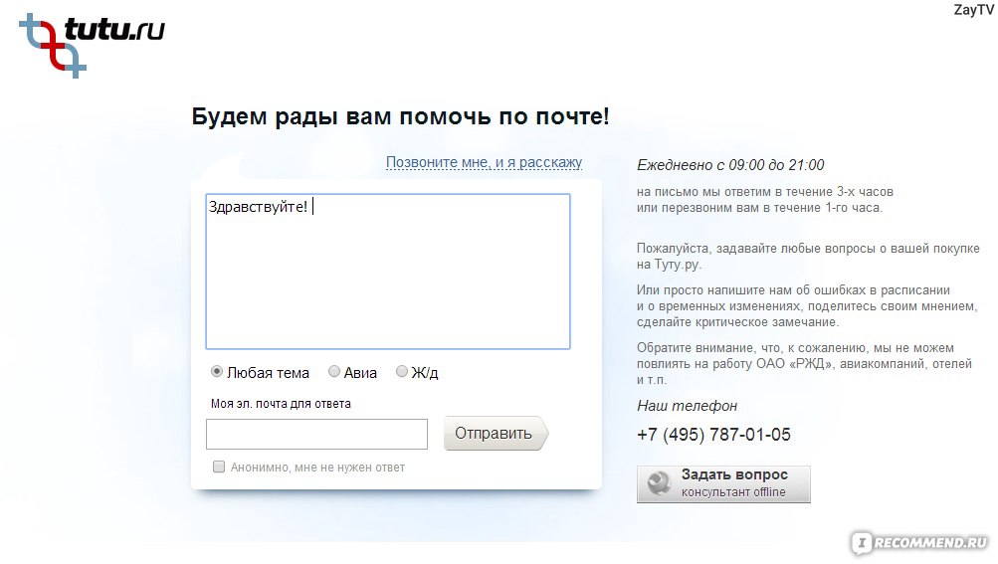Click the consultant avatar icon in Задать вопрос
The image size is (998, 564).
(659, 483)
